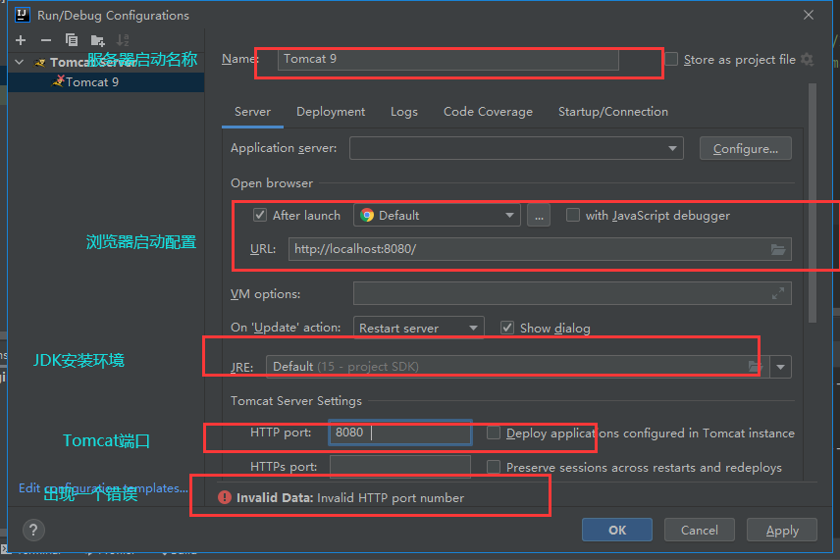Click the Cancel button
The image size is (840, 560).
click(699, 530)
